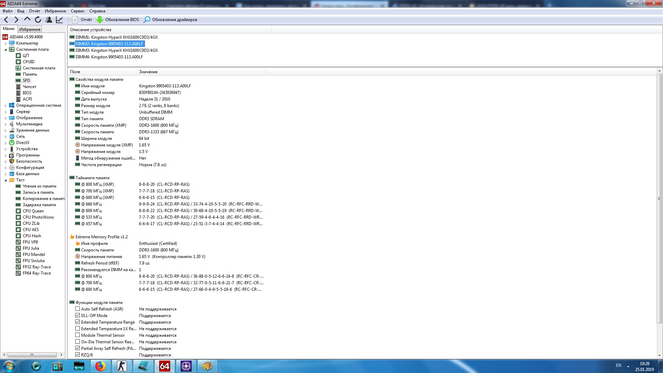The image size is (663, 373).
Task: Click the user profile toolbar icon
Action: [49, 20]
